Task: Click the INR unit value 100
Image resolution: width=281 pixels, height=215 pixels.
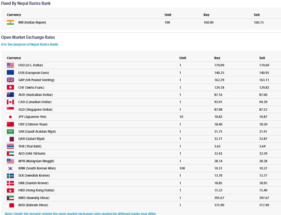Action: click(x=167, y=22)
